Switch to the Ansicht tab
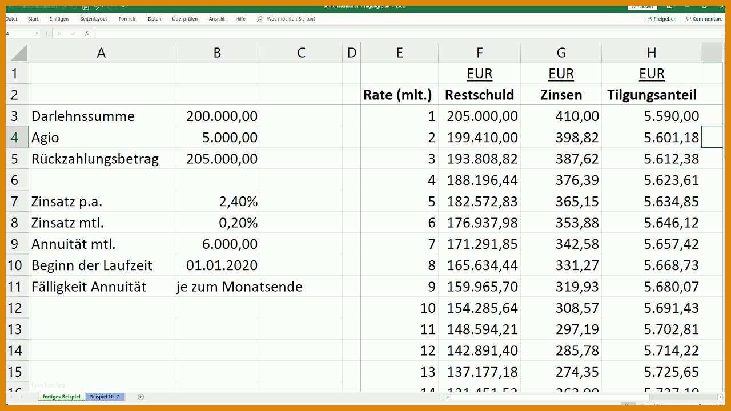 click(216, 19)
